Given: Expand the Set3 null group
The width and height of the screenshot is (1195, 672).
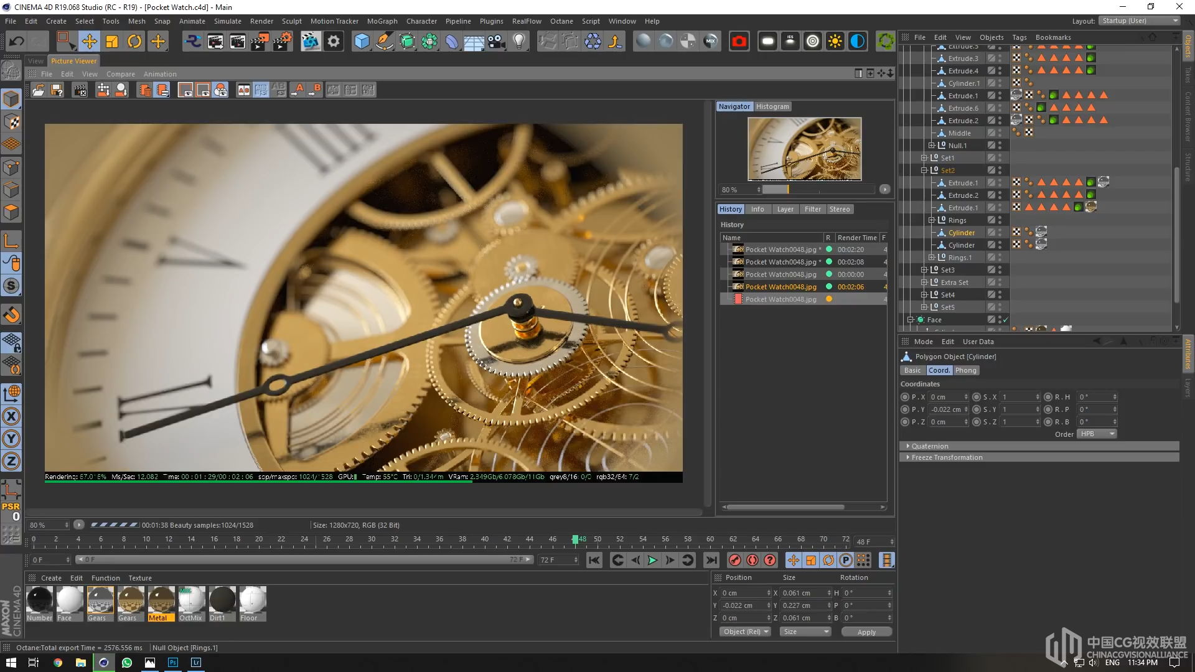Looking at the screenshot, I should click(x=924, y=270).
